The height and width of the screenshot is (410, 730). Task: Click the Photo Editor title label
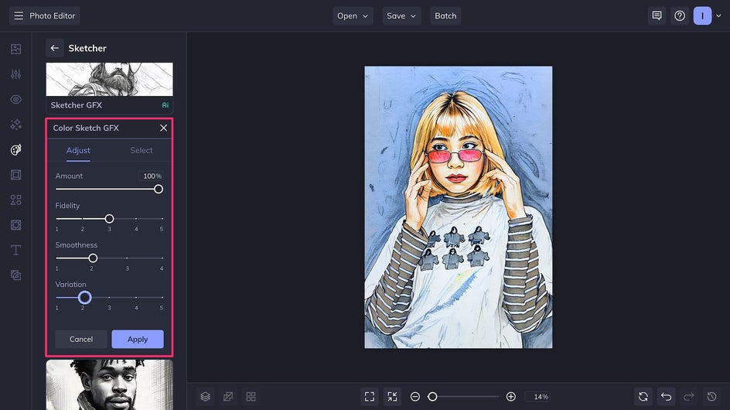[52, 15]
